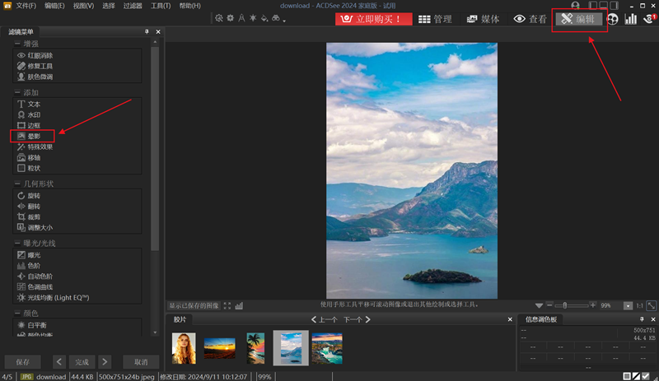Image resolution: width=659 pixels, height=381 pixels.
Task: Select the 晕影 (vignette) filter
Action: (x=34, y=136)
